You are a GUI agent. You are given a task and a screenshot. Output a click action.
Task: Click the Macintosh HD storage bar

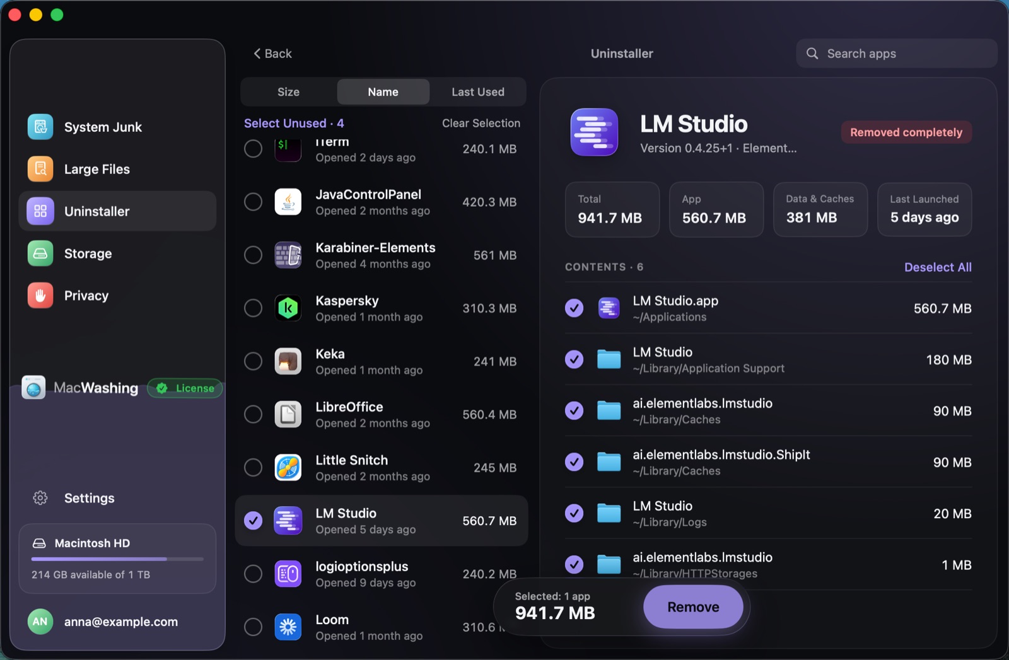[x=117, y=559]
